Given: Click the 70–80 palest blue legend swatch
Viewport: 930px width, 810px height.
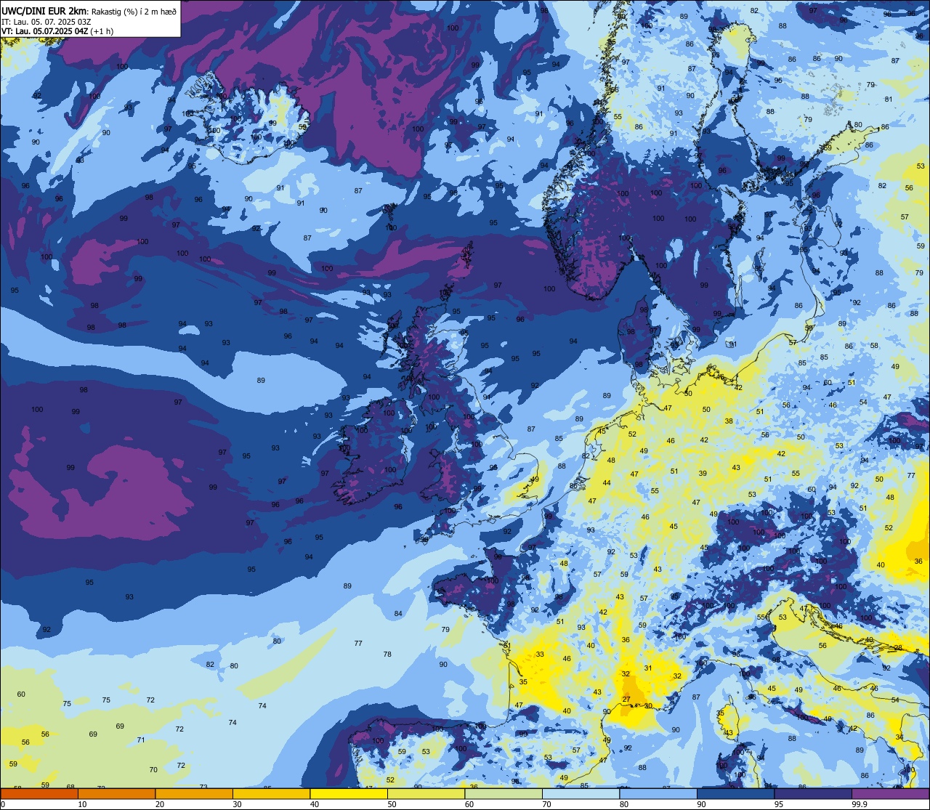Looking at the screenshot, I should [x=581, y=794].
